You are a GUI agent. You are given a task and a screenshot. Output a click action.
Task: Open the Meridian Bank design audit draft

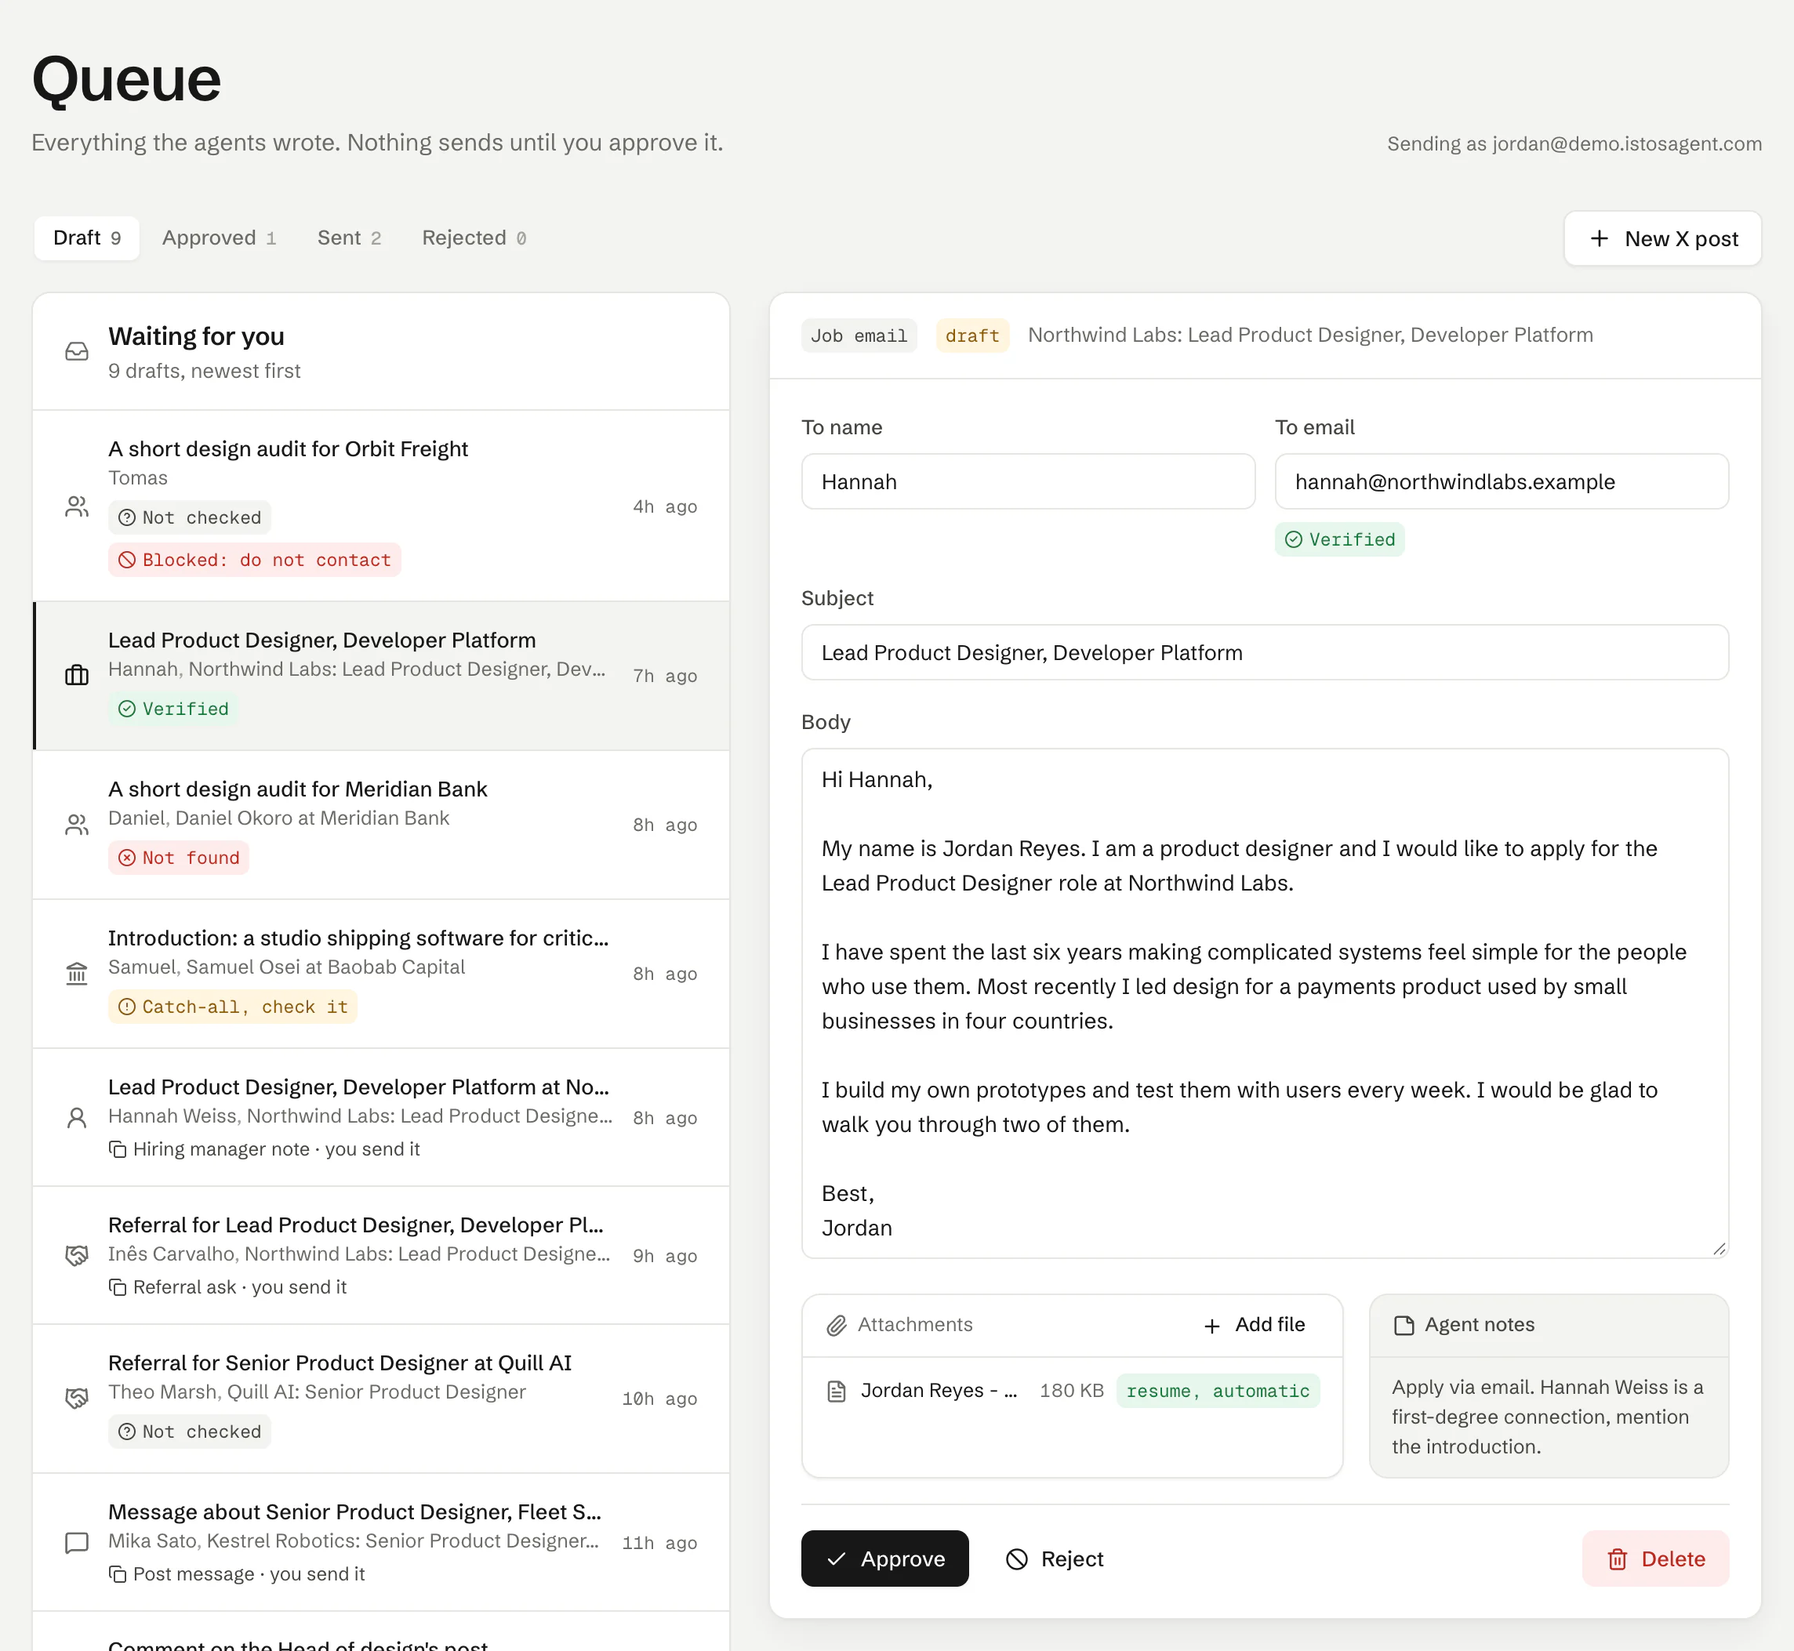point(380,825)
